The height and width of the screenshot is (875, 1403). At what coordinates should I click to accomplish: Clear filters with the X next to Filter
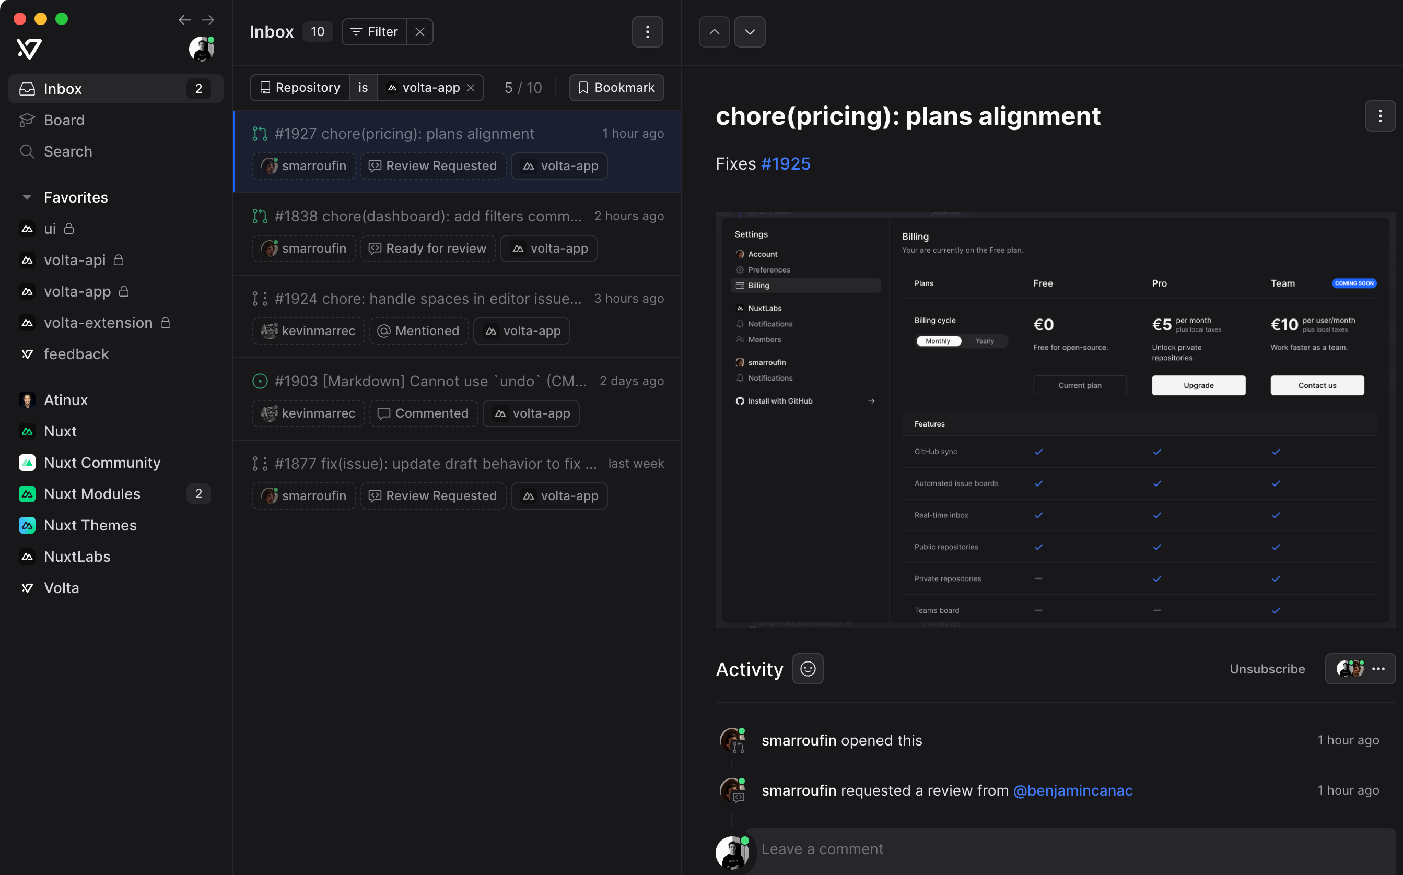(420, 32)
